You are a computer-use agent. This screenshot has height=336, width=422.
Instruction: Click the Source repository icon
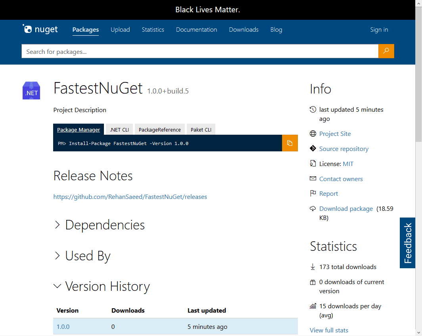pos(313,149)
